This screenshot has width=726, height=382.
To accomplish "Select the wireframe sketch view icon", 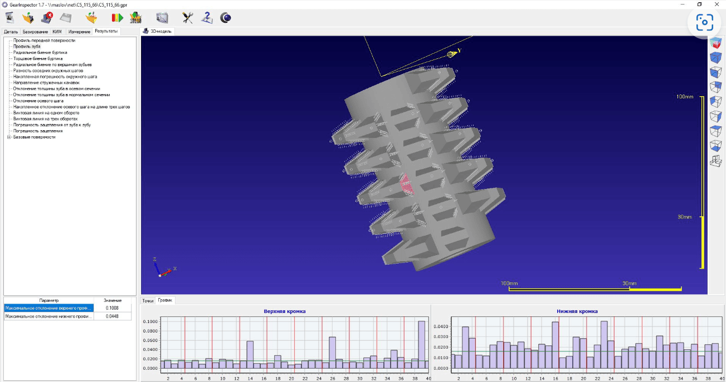I will (x=715, y=161).
